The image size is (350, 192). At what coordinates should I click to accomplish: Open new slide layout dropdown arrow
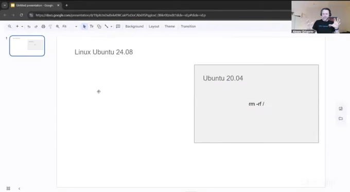click(x=22, y=27)
